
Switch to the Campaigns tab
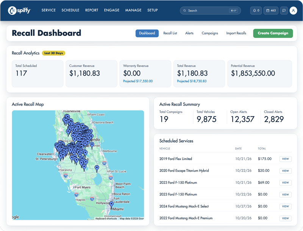pos(210,33)
